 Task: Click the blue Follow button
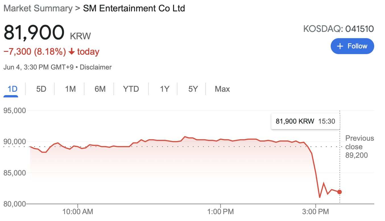(x=352, y=46)
